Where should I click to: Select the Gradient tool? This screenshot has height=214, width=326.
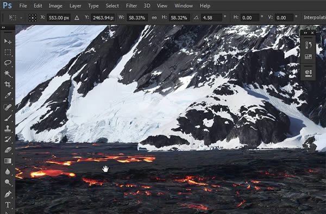tap(8, 161)
